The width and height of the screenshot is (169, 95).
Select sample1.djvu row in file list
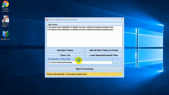[x=84, y=27]
